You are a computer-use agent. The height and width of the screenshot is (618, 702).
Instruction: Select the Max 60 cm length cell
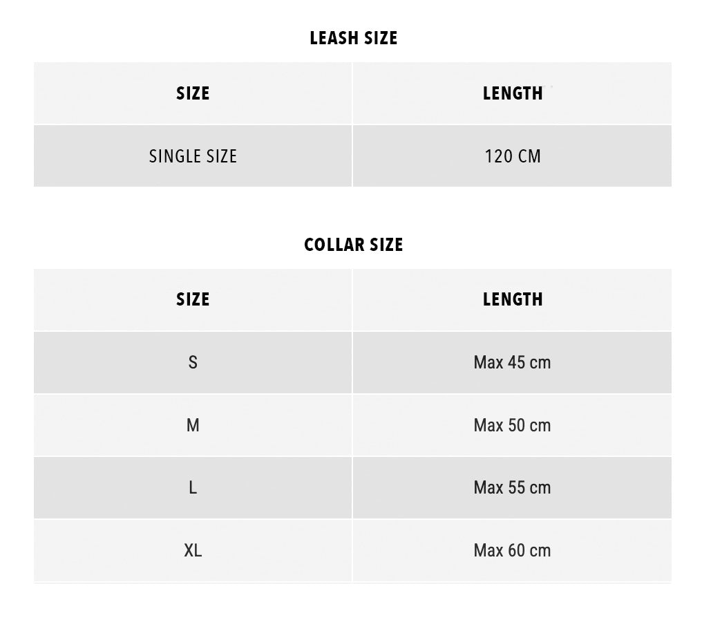(x=513, y=551)
